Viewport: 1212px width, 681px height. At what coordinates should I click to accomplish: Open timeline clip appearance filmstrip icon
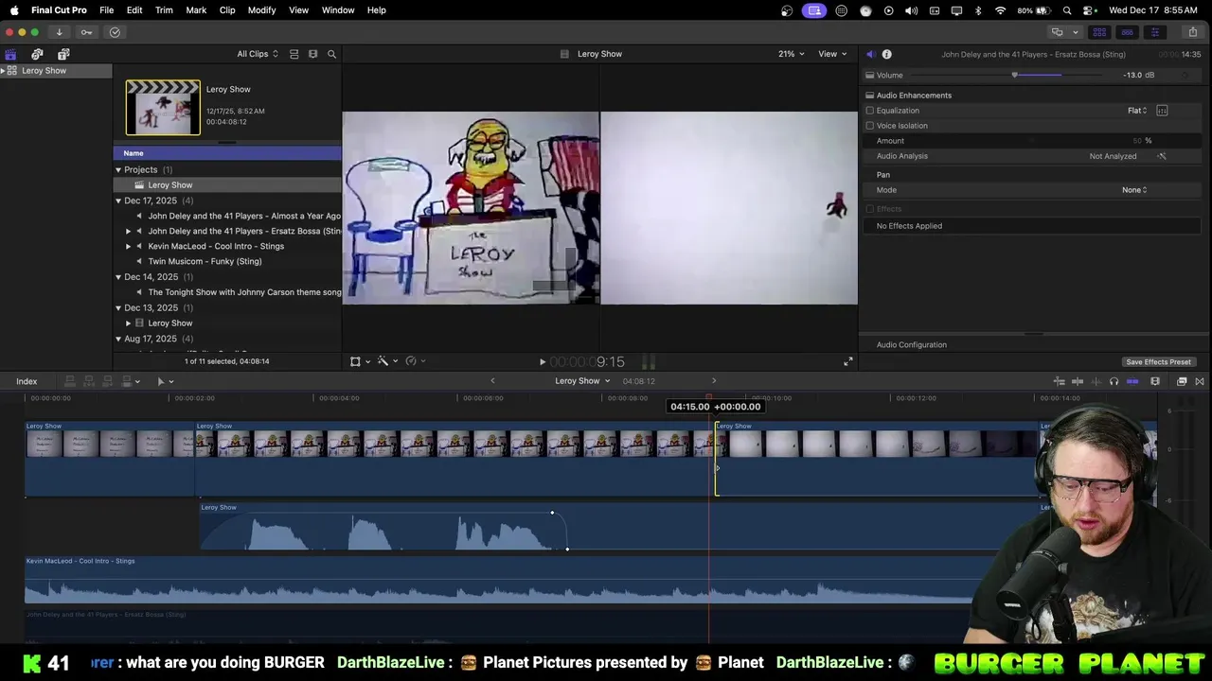(1155, 381)
